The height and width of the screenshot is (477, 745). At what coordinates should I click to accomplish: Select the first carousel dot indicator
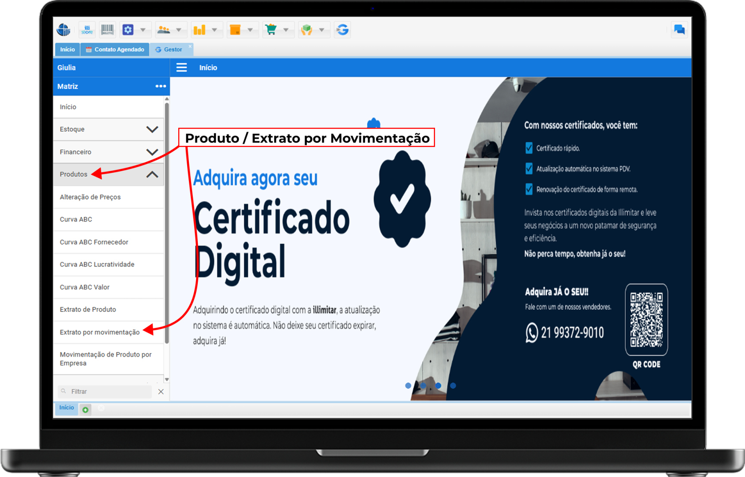[x=408, y=386]
